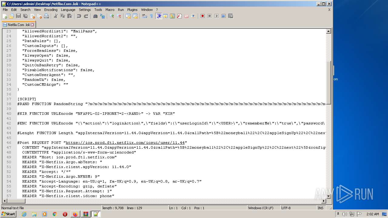Viewport: 388px width, 218px height.
Task: Open the File menu
Action: (x=5, y=10)
